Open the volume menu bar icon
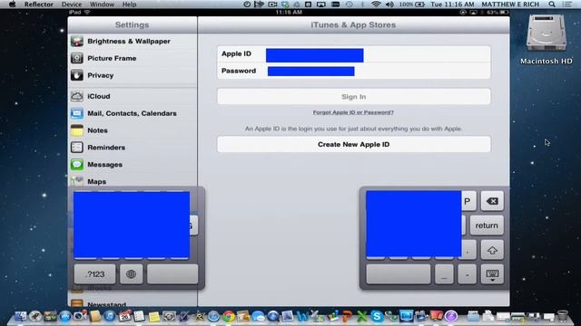This screenshot has width=581, height=326. [389, 4]
